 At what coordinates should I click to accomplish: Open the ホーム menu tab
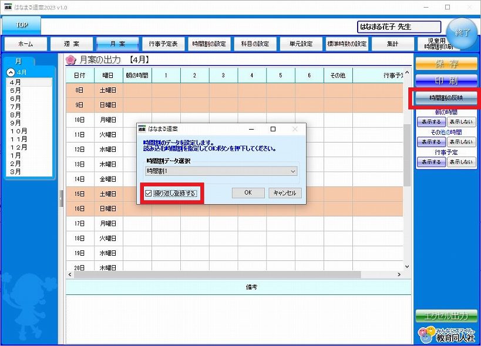pyautogui.click(x=26, y=44)
